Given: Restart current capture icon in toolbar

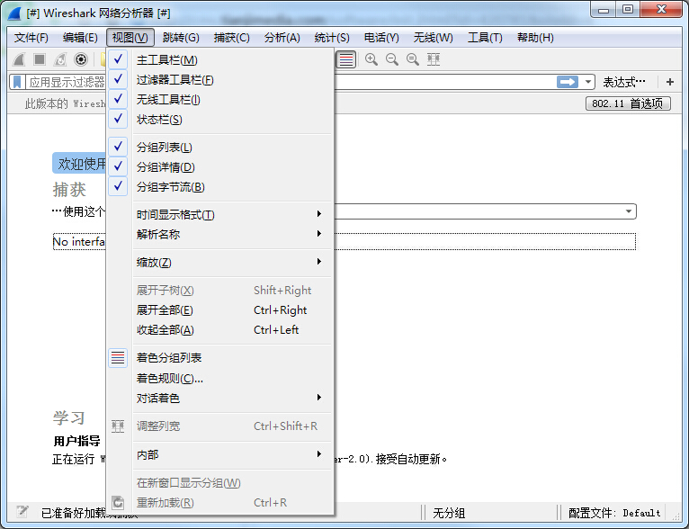Looking at the screenshot, I should tap(60, 58).
